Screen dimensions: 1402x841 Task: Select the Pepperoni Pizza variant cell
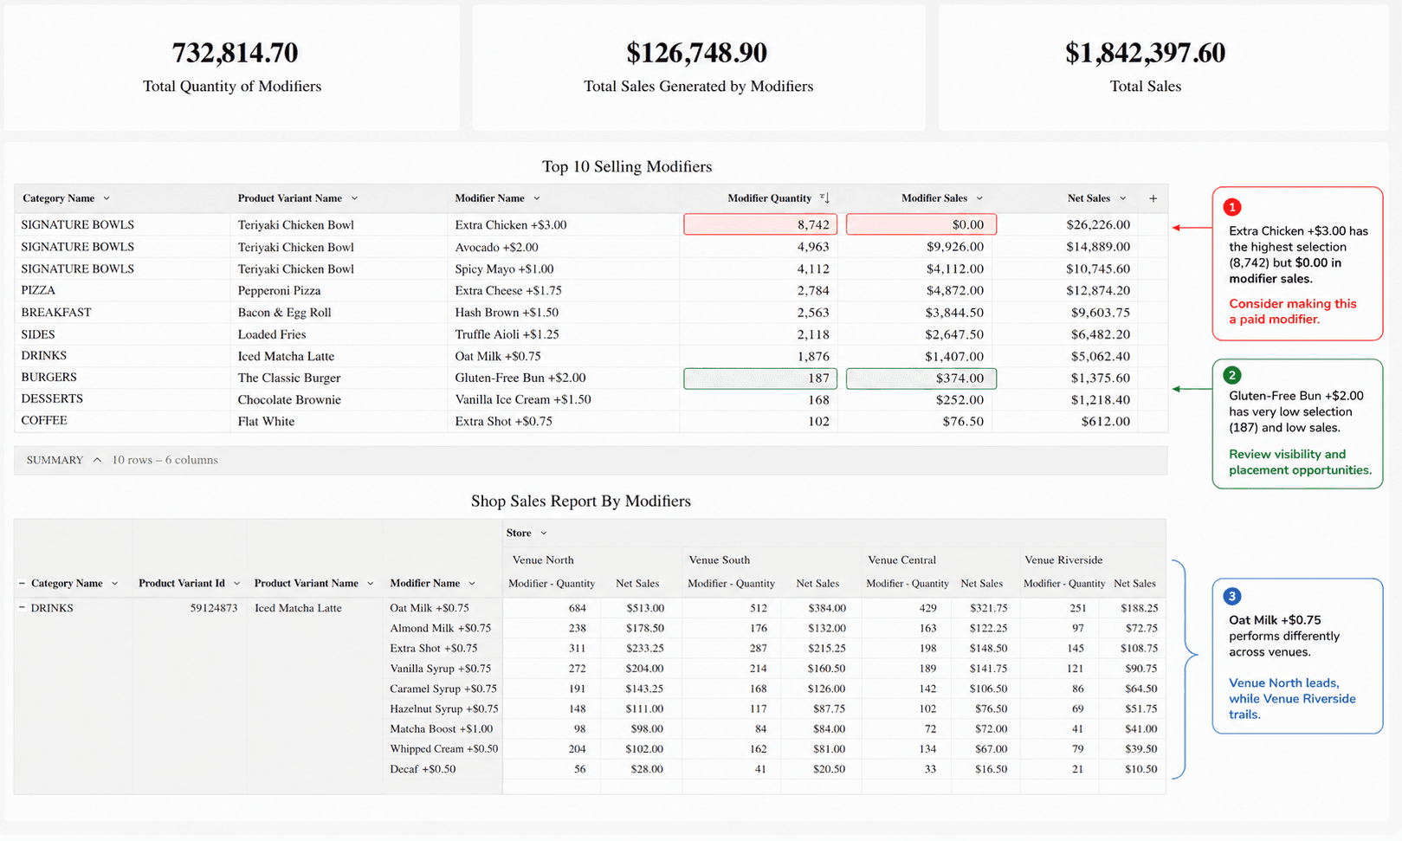(279, 290)
